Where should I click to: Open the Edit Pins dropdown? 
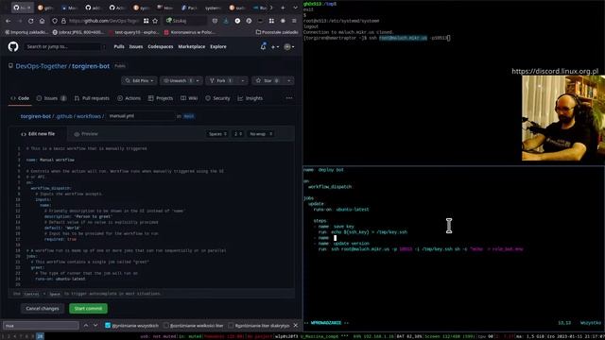pyautogui.click(x=139, y=80)
